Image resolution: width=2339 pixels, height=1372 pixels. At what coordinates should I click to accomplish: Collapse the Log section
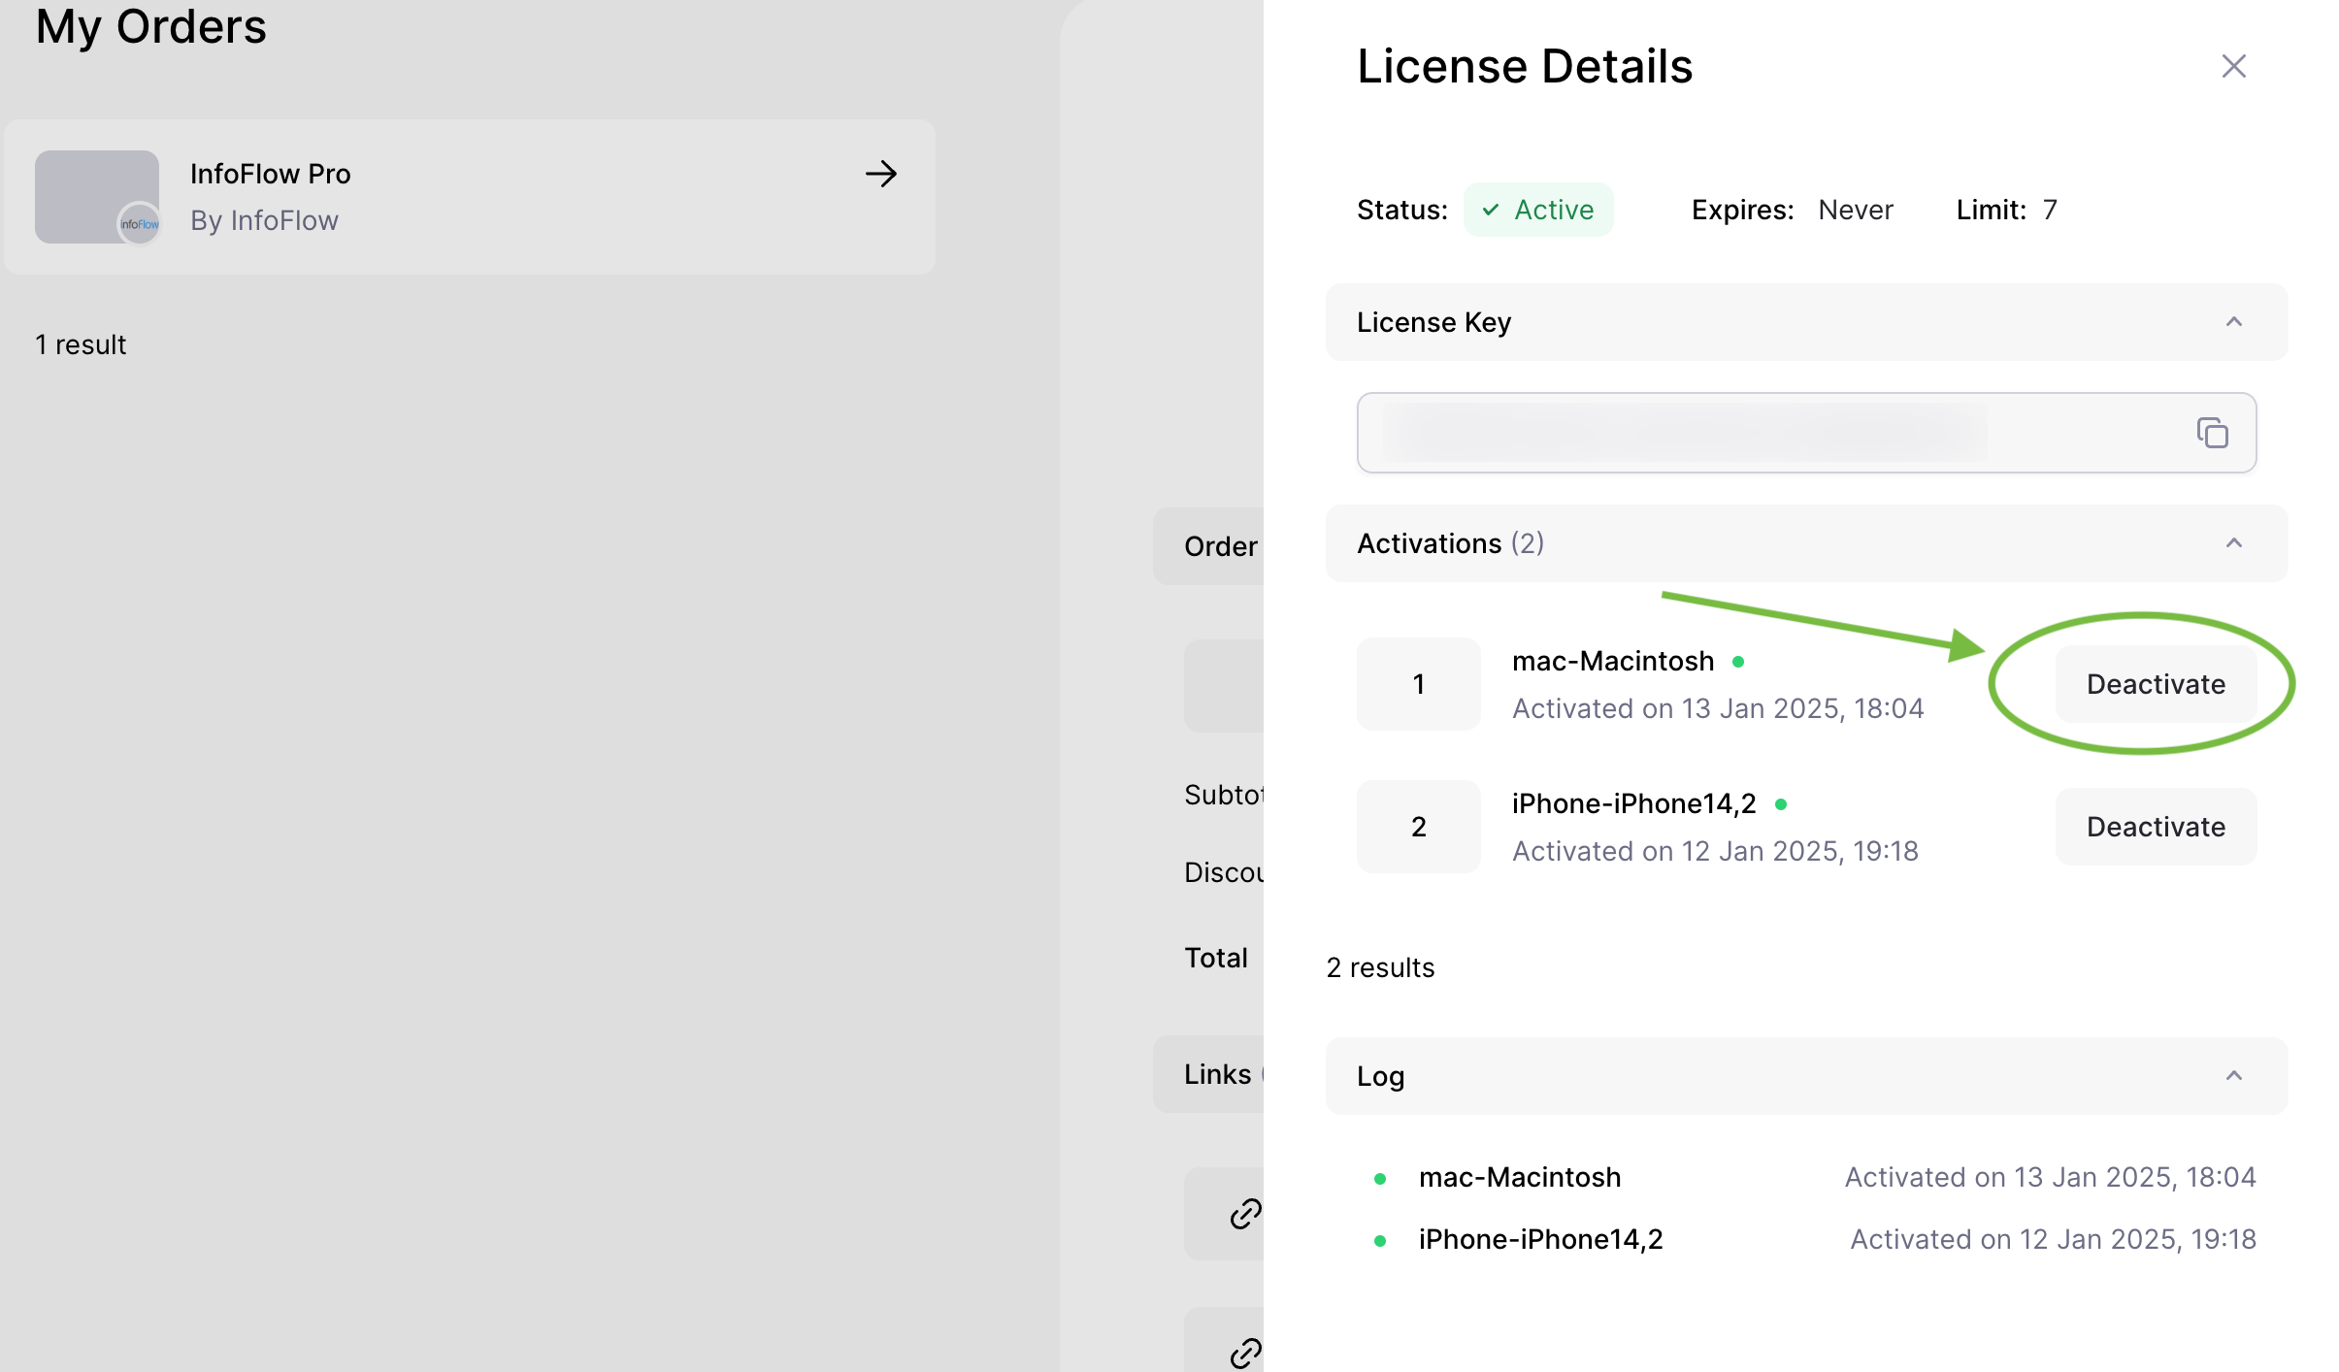coord(2233,1076)
